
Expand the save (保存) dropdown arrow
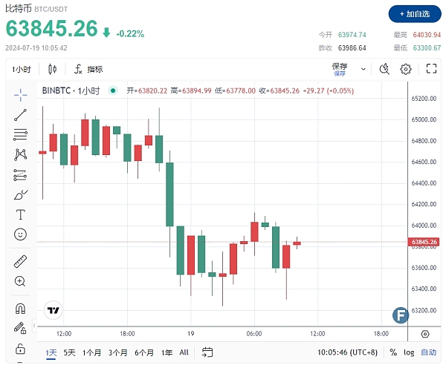pos(363,69)
